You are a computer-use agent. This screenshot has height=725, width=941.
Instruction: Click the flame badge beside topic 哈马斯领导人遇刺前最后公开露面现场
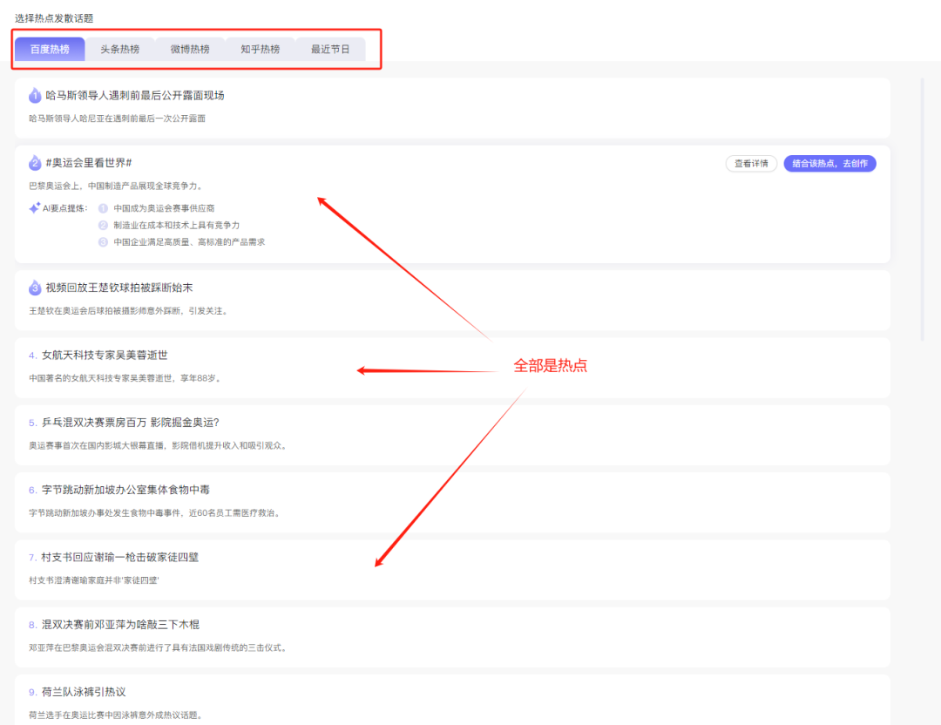pyautogui.click(x=34, y=95)
